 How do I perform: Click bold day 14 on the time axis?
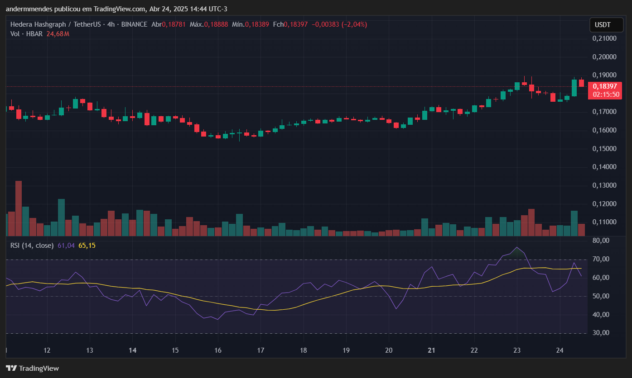point(133,350)
